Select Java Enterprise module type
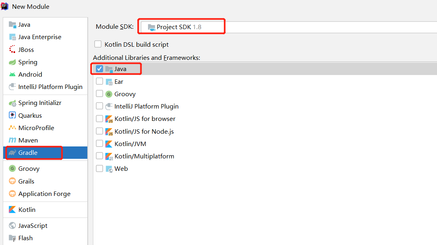The height and width of the screenshot is (245, 437). click(x=45, y=37)
